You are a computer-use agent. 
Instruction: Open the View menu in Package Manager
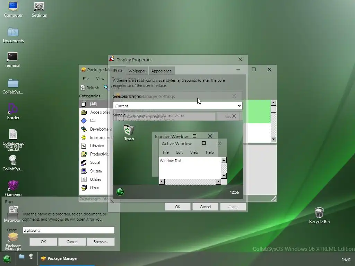pos(100,79)
